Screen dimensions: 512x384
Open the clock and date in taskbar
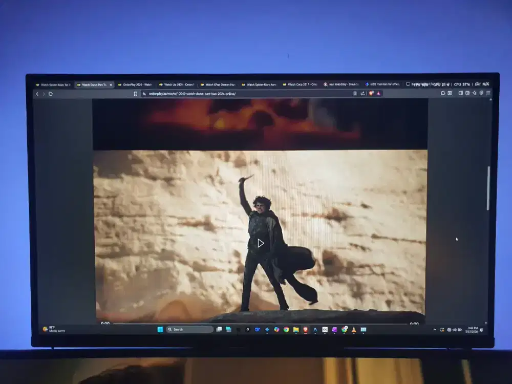(472, 330)
